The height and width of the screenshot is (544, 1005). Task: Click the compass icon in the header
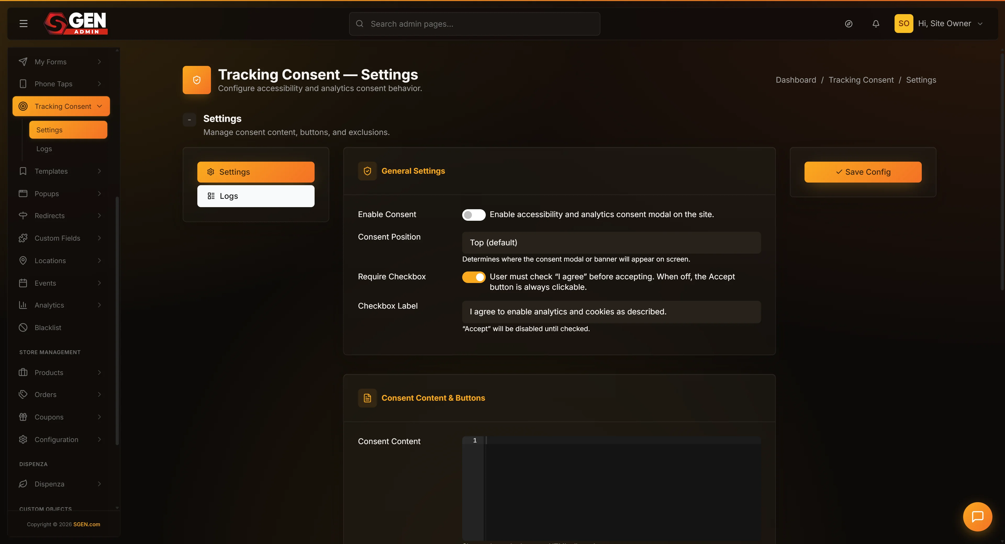[x=848, y=24]
